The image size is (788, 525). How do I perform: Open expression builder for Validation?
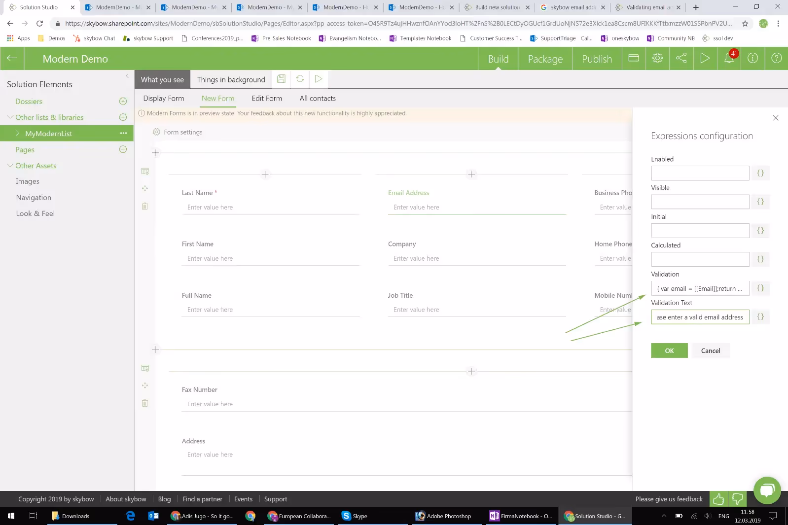pos(760,288)
